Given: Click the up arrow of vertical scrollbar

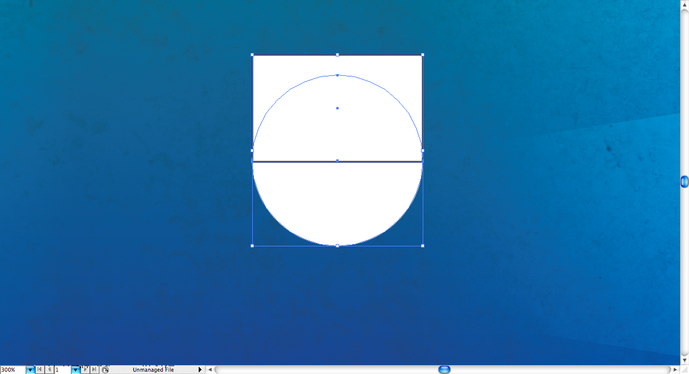Looking at the screenshot, I should pyautogui.click(x=684, y=4).
